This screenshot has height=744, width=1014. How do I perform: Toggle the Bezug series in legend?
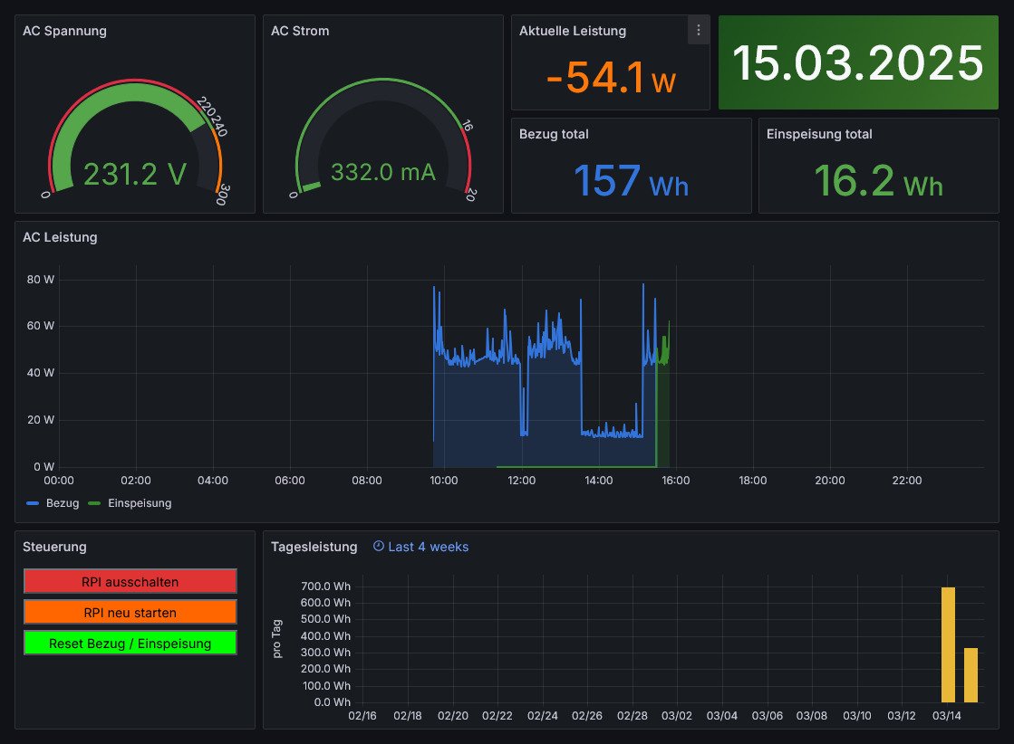[63, 503]
